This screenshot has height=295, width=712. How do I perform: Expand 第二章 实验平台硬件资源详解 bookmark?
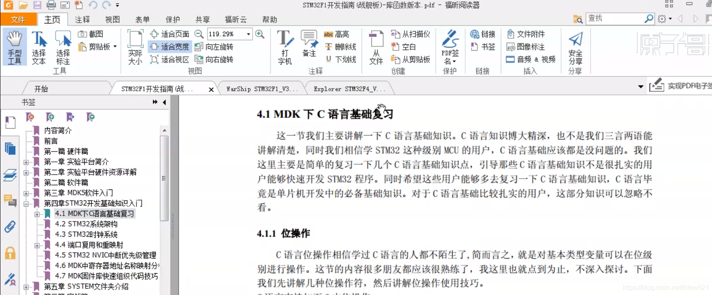(x=26, y=173)
